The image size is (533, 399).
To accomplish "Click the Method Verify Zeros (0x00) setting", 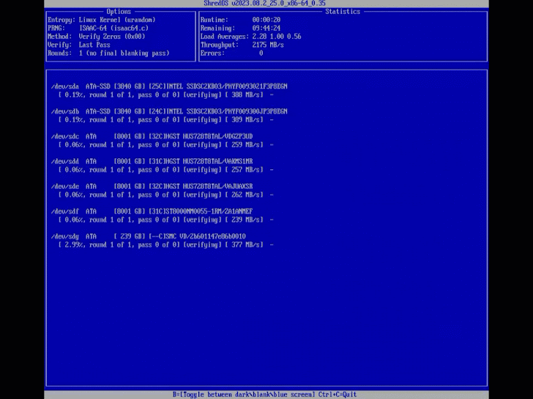I will click(x=96, y=37).
